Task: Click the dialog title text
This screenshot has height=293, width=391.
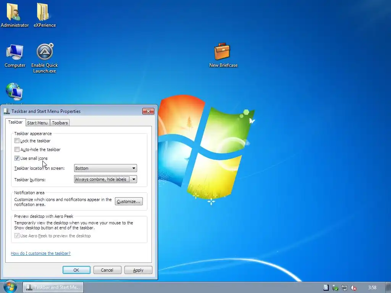Action: tap(46, 111)
